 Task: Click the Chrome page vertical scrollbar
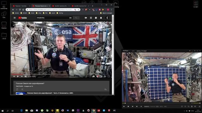click(113, 54)
